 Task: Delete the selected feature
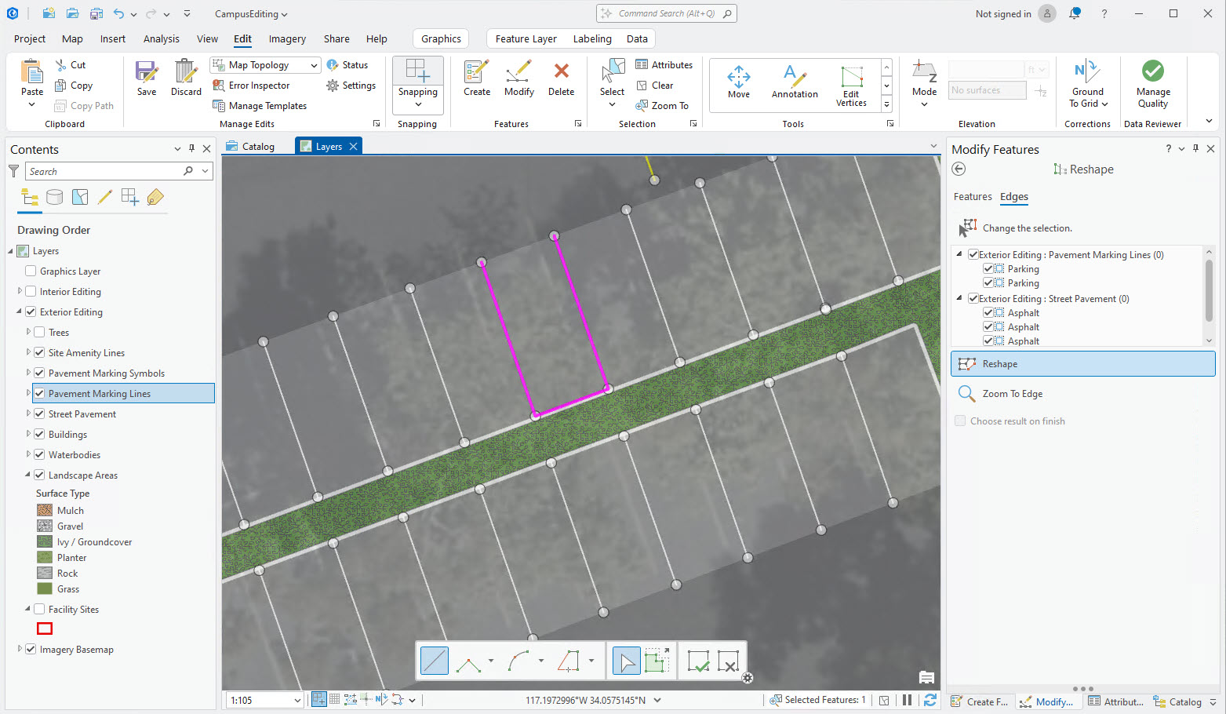point(561,78)
